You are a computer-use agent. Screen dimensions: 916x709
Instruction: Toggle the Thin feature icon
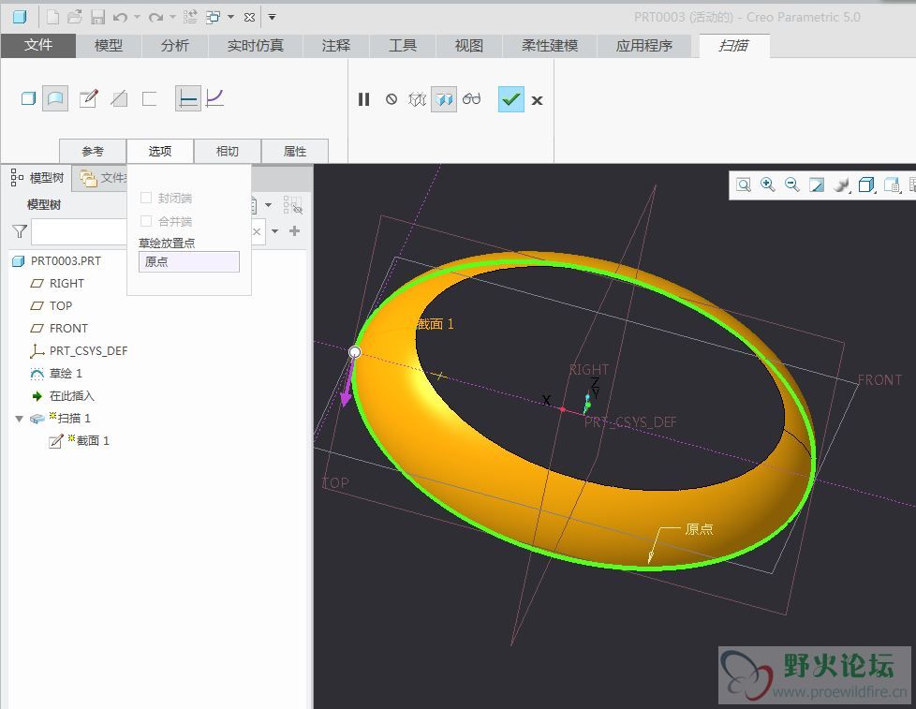pos(150,98)
